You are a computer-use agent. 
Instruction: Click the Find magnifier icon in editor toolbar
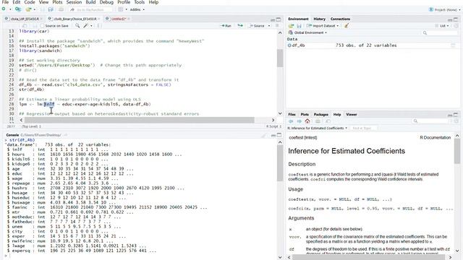point(77,26)
